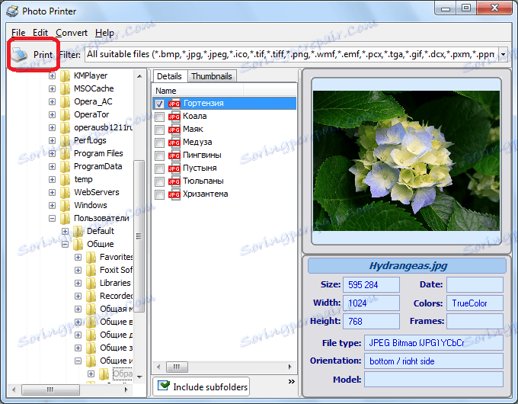Click the JPG icon beside Хризантема

coord(174,194)
